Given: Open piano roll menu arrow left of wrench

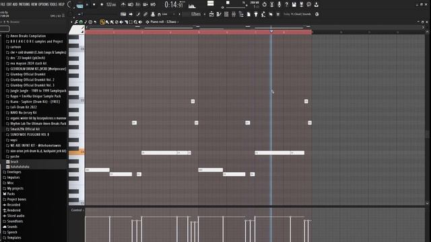Looking at the screenshot, I should click(71, 22).
